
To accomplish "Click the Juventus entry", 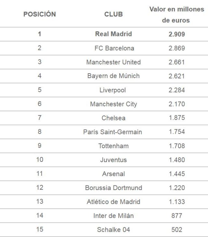I will (113, 160).
